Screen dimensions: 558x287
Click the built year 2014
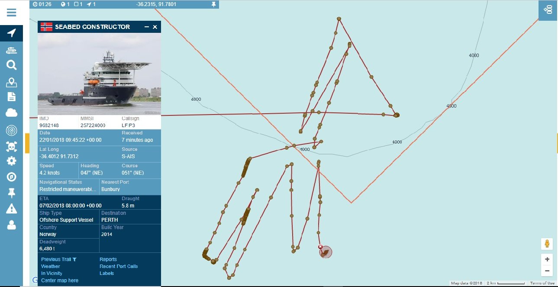(107, 234)
